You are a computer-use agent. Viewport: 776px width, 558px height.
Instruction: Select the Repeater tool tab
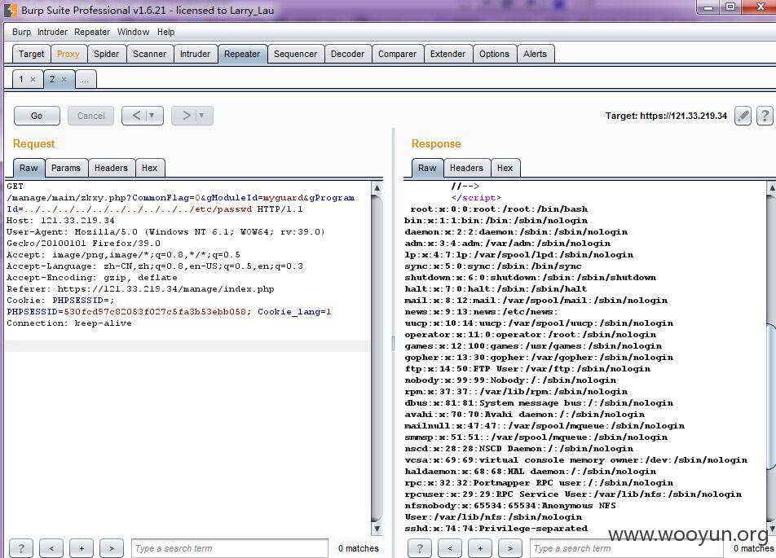click(x=242, y=54)
